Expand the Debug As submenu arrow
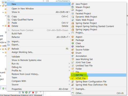This screenshot has width=128, height=96. click(69, 67)
